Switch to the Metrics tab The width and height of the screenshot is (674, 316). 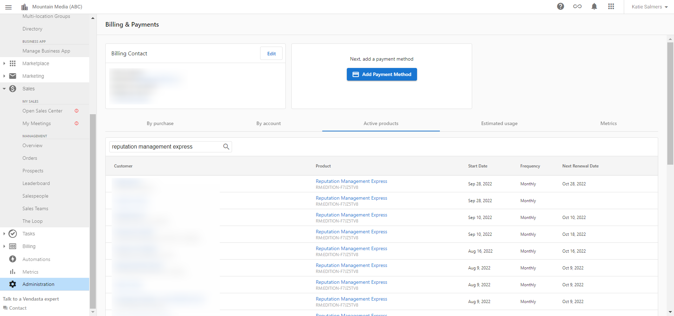point(608,123)
